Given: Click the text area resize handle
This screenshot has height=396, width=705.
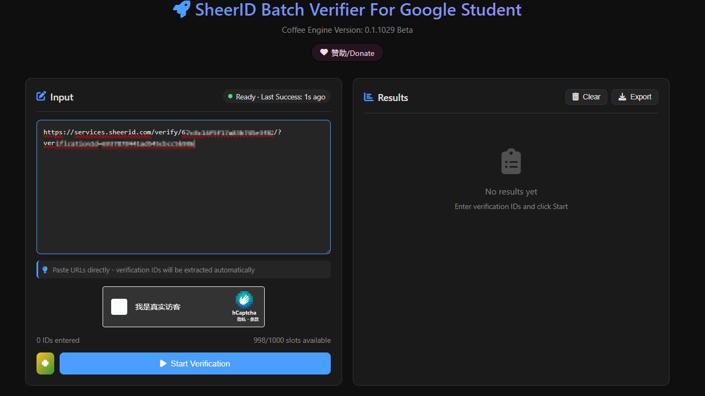Looking at the screenshot, I should point(328,251).
